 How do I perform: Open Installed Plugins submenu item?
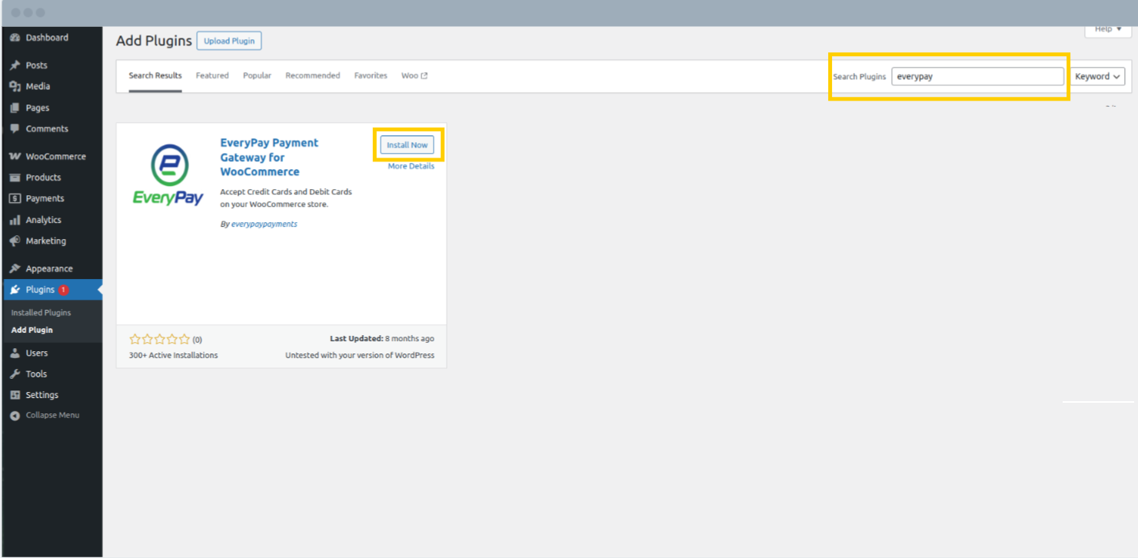coord(41,313)
